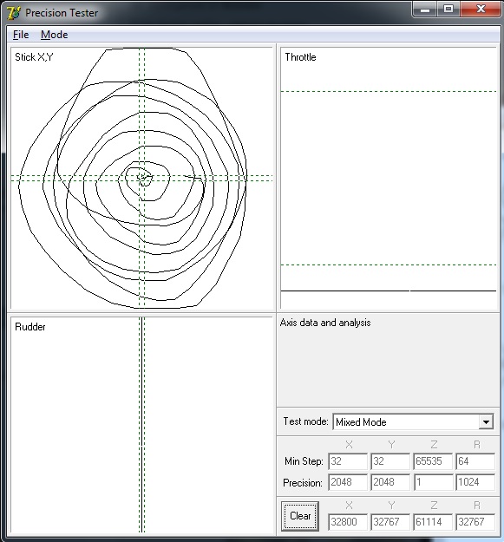Click the current X value field 32800

pyautogui.click(x=348, y=522)
